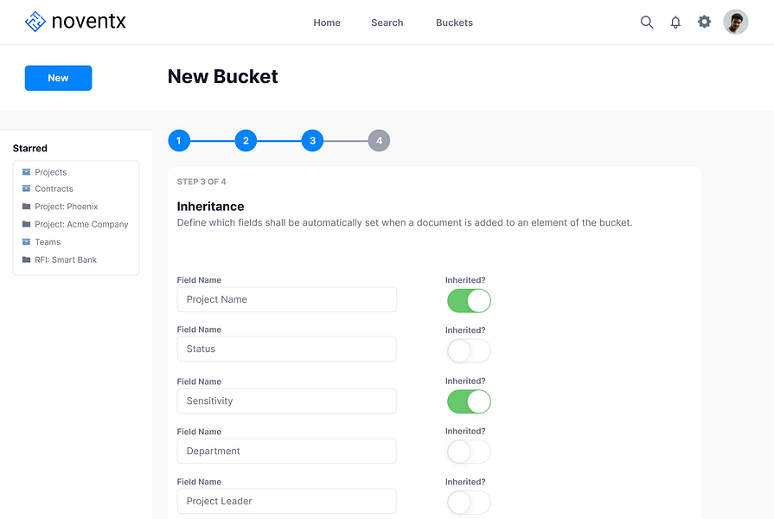Open starred item Project: Acme Company
Screen dimensions: 774x519
(81, 224)
